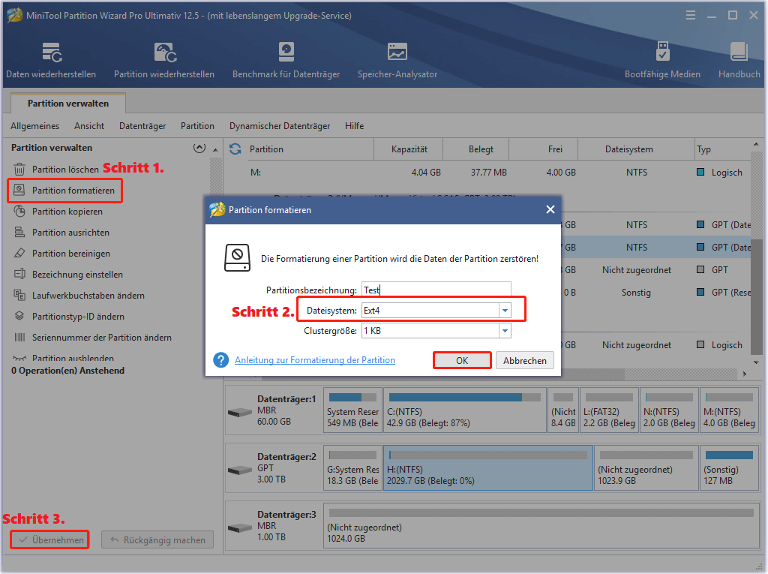The image size is (768, 574).
Task: Open the Dateisystem dropdown
Action: (505, 309)
